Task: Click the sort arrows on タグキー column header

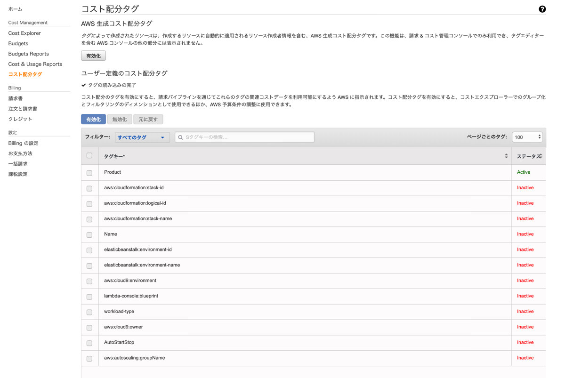Action: (x=505, y=155)
